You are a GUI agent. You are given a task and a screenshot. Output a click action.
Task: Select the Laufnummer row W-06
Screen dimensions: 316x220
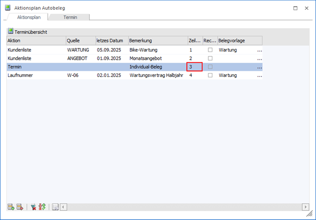click(34, 75)
